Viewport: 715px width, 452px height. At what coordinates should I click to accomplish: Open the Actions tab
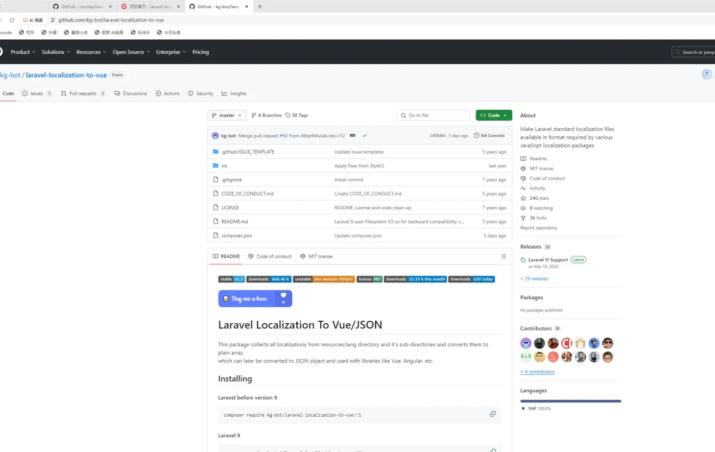[x=168, y=93]
